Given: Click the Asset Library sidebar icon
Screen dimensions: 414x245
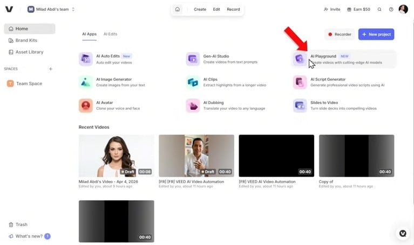Looking at the screenshot, I should coord(11,52).
